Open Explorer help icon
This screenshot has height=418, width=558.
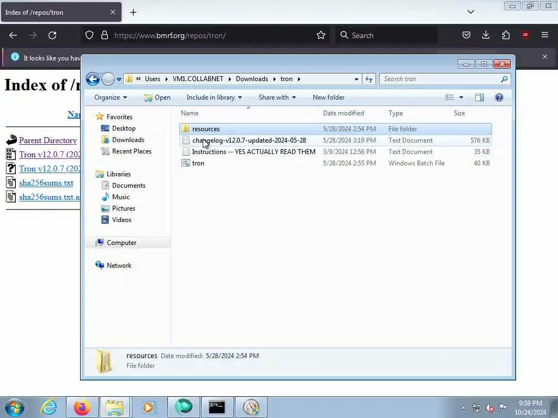(499, 97)
